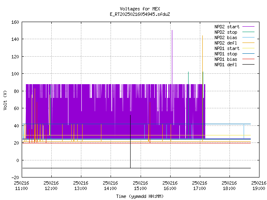Click the y-axis tick label 60

click(x=16, y=108)
